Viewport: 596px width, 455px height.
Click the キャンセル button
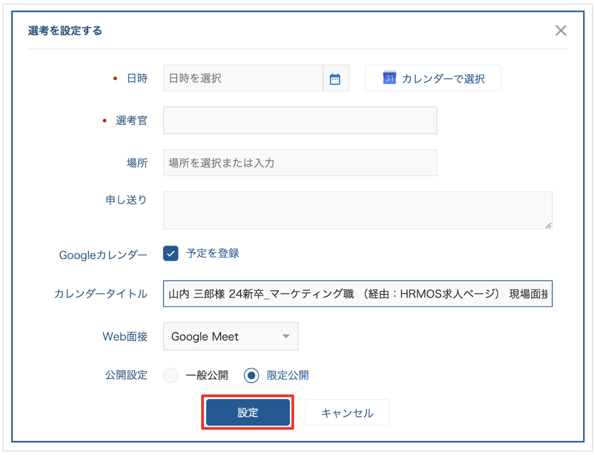tap(347, 413)
